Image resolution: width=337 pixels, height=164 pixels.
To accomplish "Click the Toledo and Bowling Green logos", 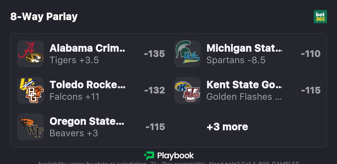I will click(31, 90).
